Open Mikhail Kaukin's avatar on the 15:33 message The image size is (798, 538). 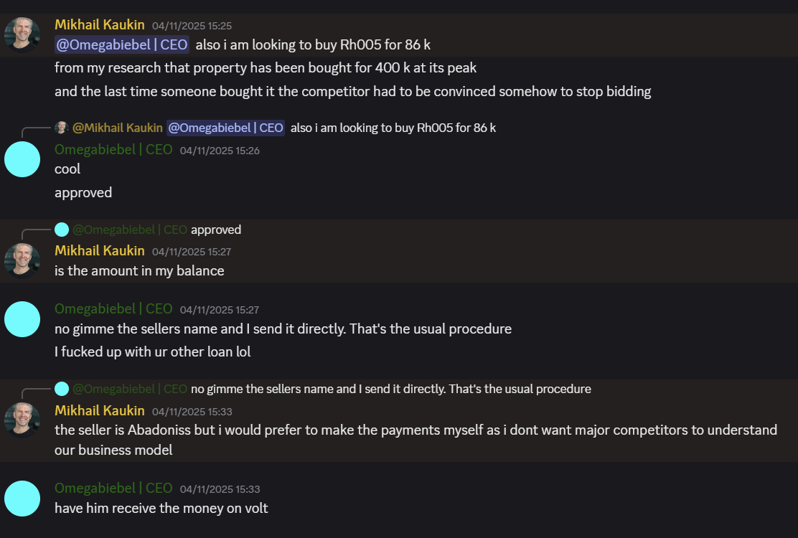[22, 419]
